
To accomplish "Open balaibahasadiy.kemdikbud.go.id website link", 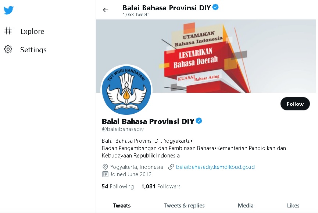I will pyautogui.click(x=215, y=167).
